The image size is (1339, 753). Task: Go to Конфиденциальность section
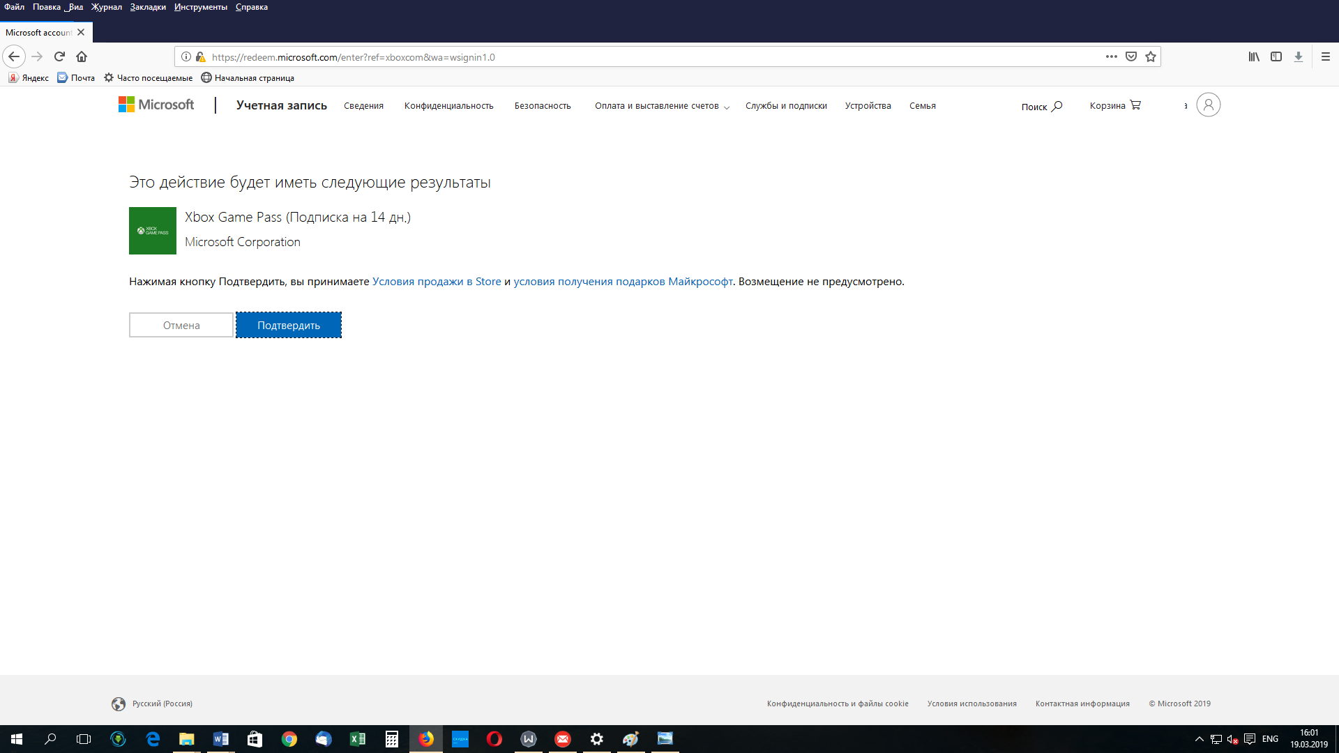point(448,106)
